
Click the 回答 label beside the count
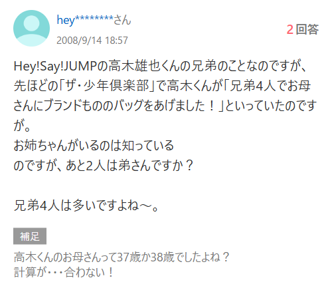pyautogui.click(x=307, y=29)
